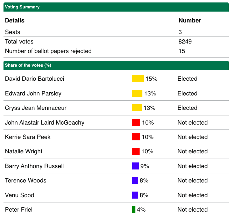This screenshot has width=233, height=220.
Task: Select the Share of the votes header
Action: coord(28,65)
